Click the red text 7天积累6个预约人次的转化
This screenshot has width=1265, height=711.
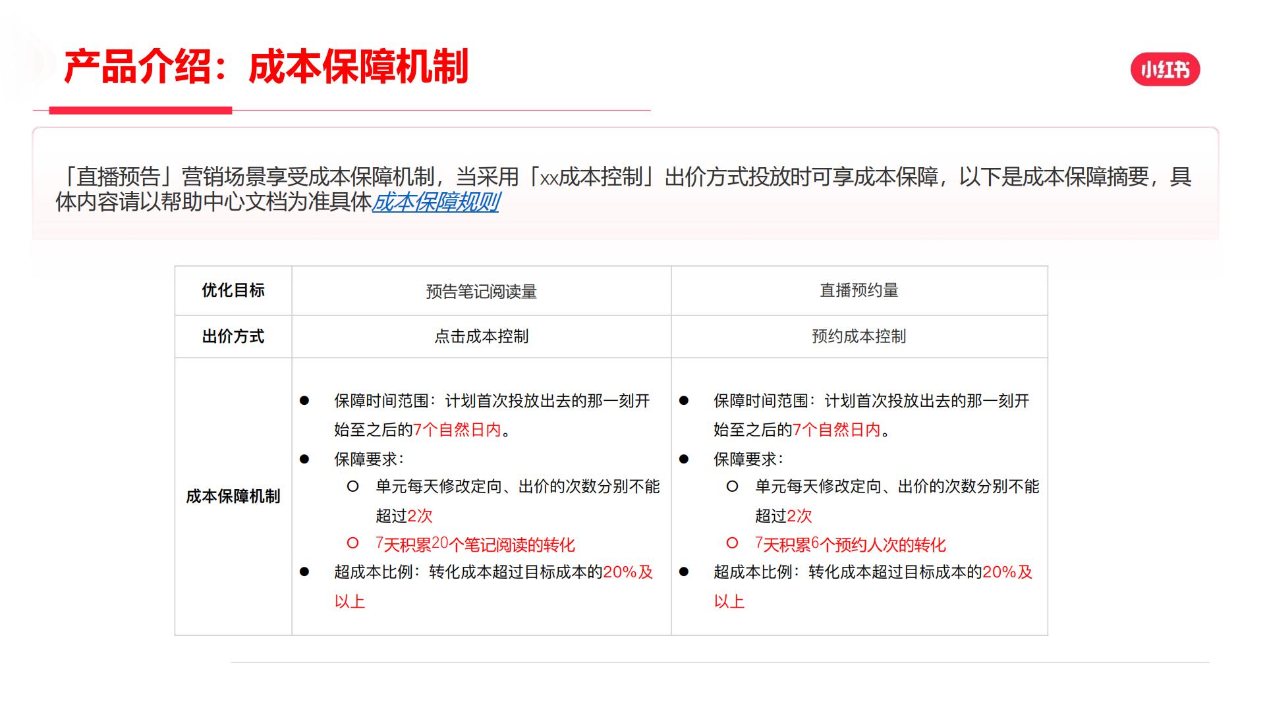pos(851,544)
